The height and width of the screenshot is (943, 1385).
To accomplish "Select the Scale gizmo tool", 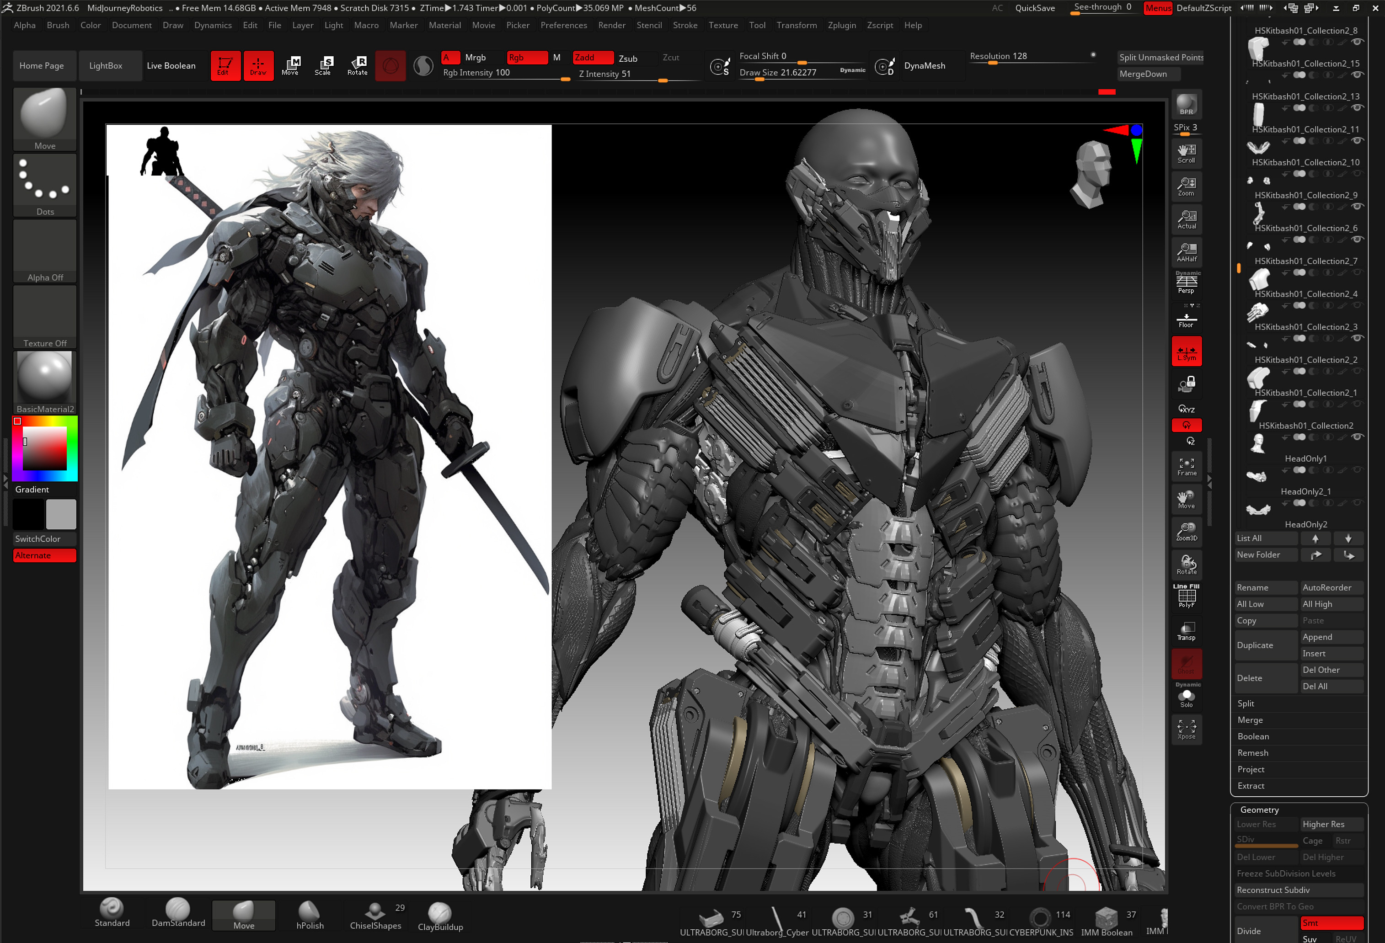I will click(x=322, y=65).
